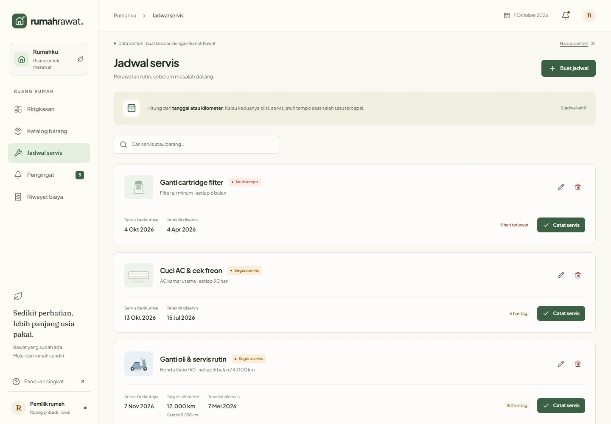Open Pengingat in the sidebar
Viewport: 611px width, 424px height.
49,175
